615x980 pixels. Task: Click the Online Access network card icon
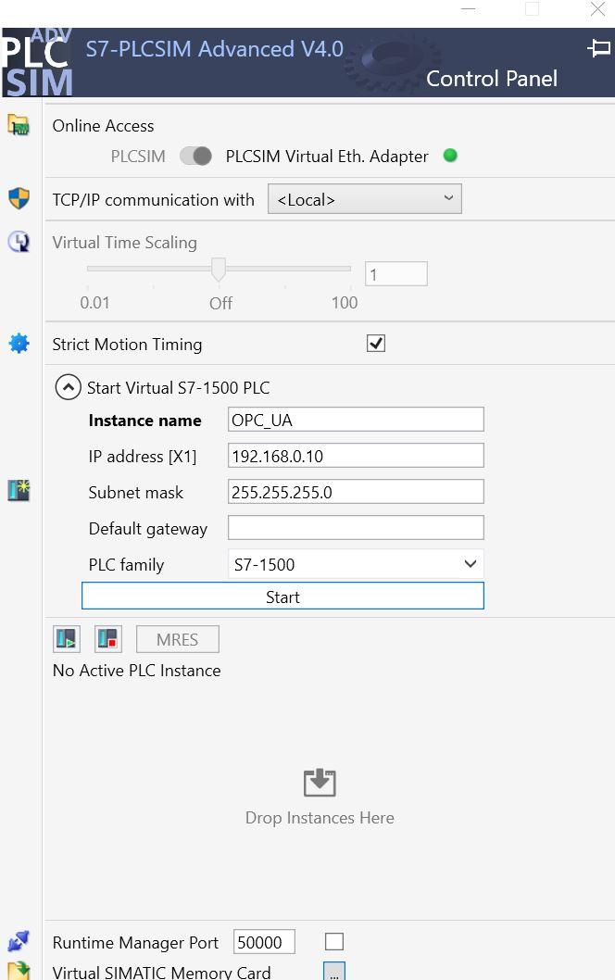tap(19, 125)
